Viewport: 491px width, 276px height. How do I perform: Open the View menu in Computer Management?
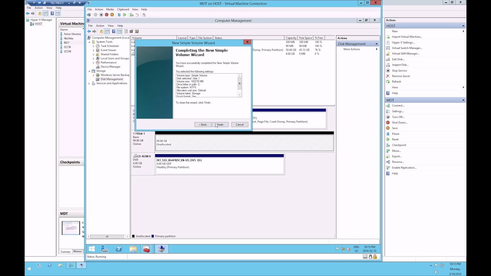pyautogui.click(x=110, y=26)
